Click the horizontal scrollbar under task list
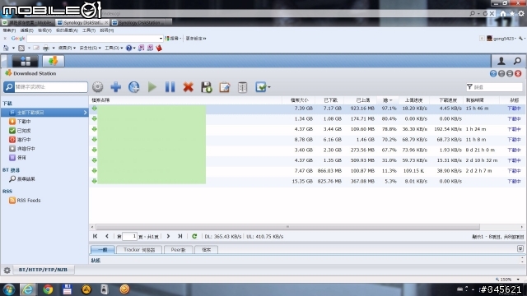Image resolution: width=527 pixels, height=296 pixels. [287, 227]
